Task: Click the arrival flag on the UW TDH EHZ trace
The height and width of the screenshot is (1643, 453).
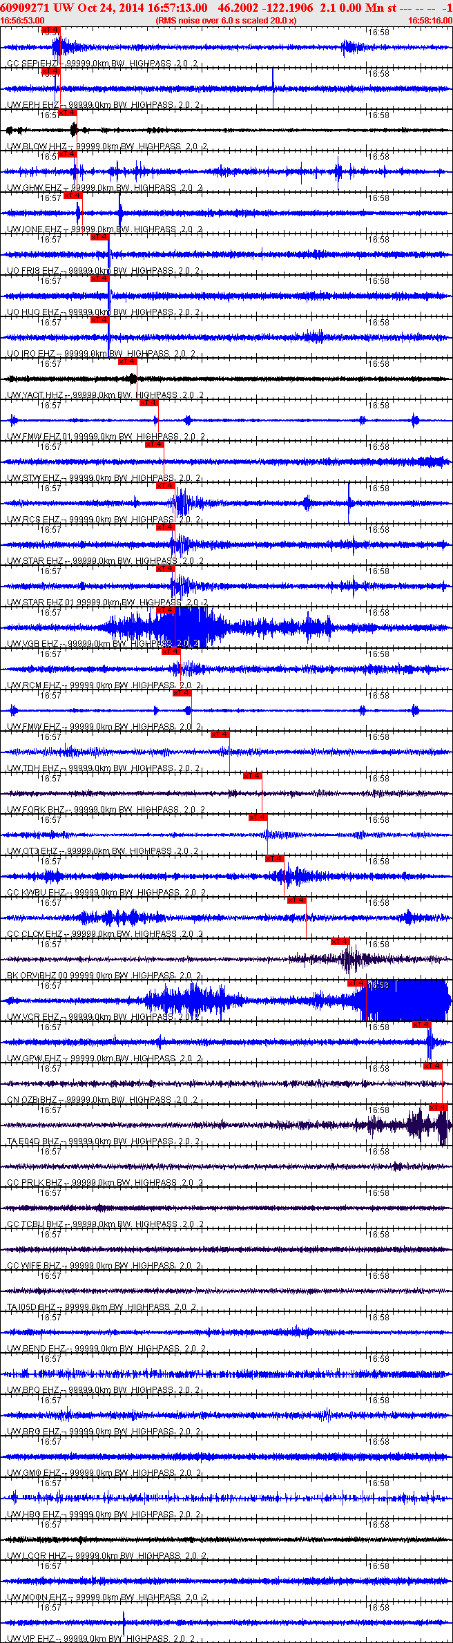Action: point(220,734)
